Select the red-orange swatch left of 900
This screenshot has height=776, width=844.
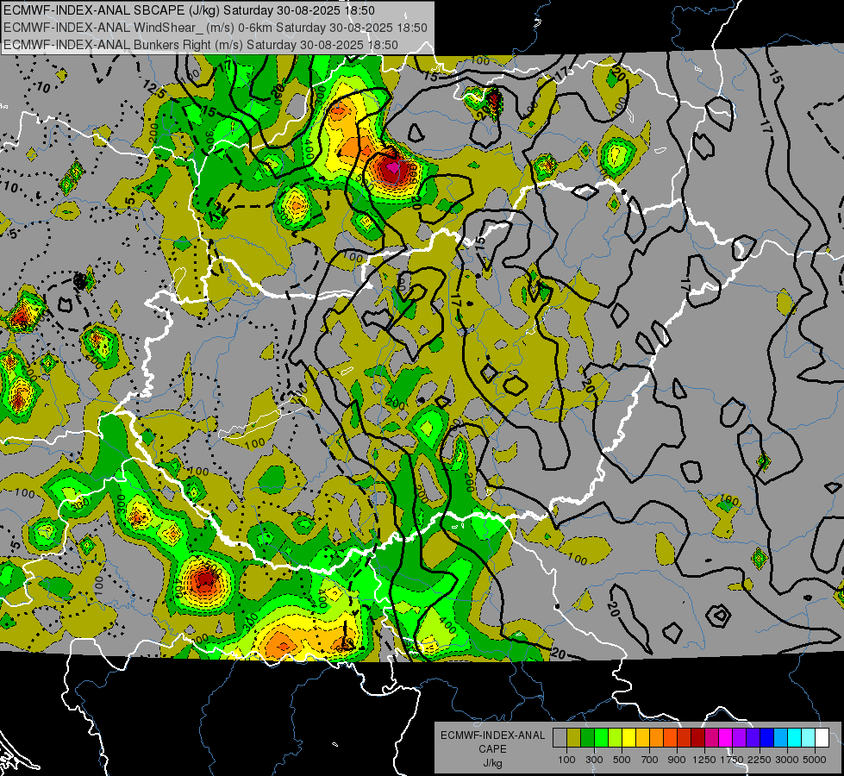670,738
